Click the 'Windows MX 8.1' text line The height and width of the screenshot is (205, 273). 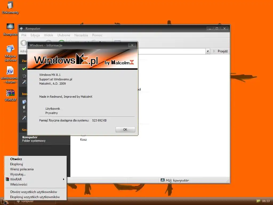point(50,75)
